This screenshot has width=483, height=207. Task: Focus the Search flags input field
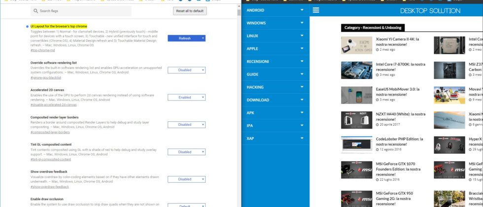(x=81, y=11)
